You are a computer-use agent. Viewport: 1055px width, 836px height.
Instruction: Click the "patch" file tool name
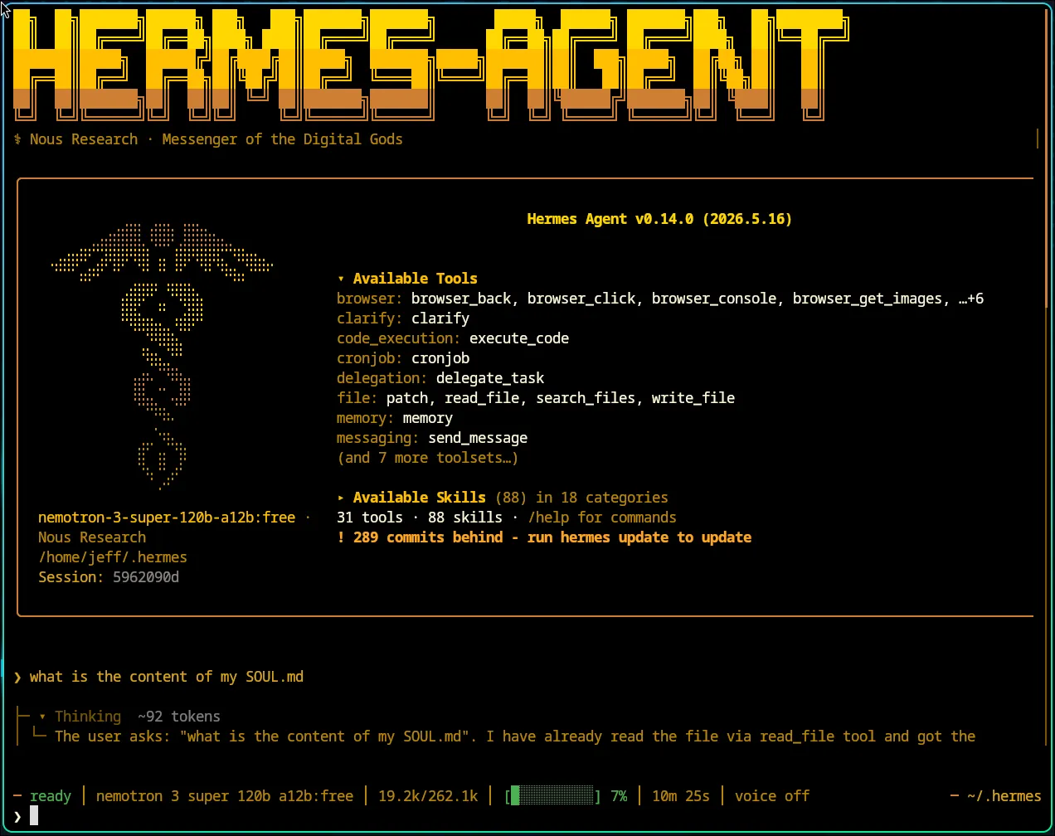click(x=407, y=398)
